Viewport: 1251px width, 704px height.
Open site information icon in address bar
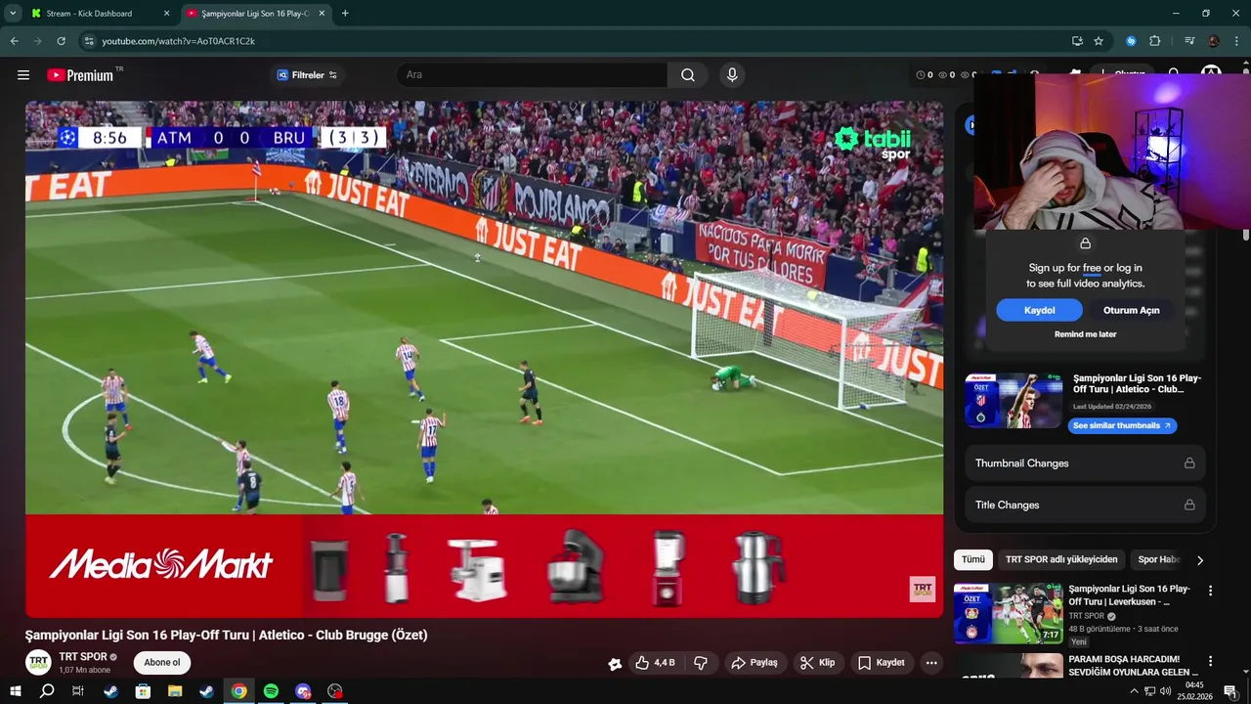tap(89, 41)
